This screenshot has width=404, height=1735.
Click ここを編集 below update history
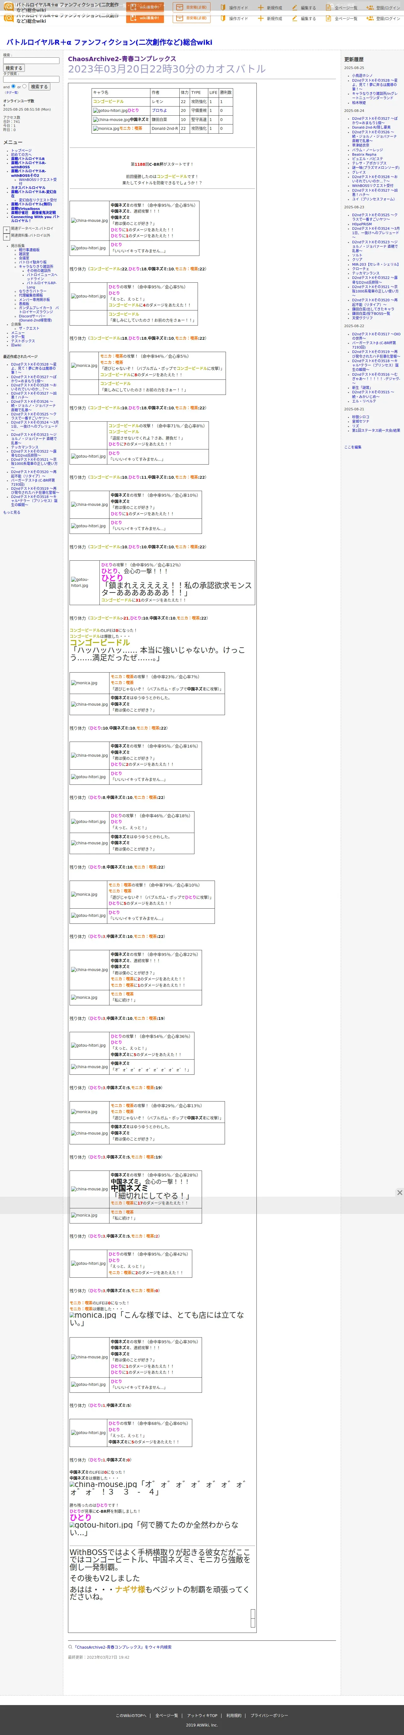tap(353, 447)
